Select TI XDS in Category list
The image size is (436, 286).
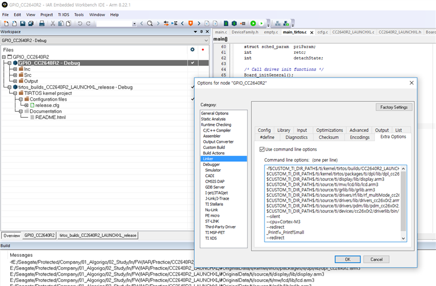211,238
